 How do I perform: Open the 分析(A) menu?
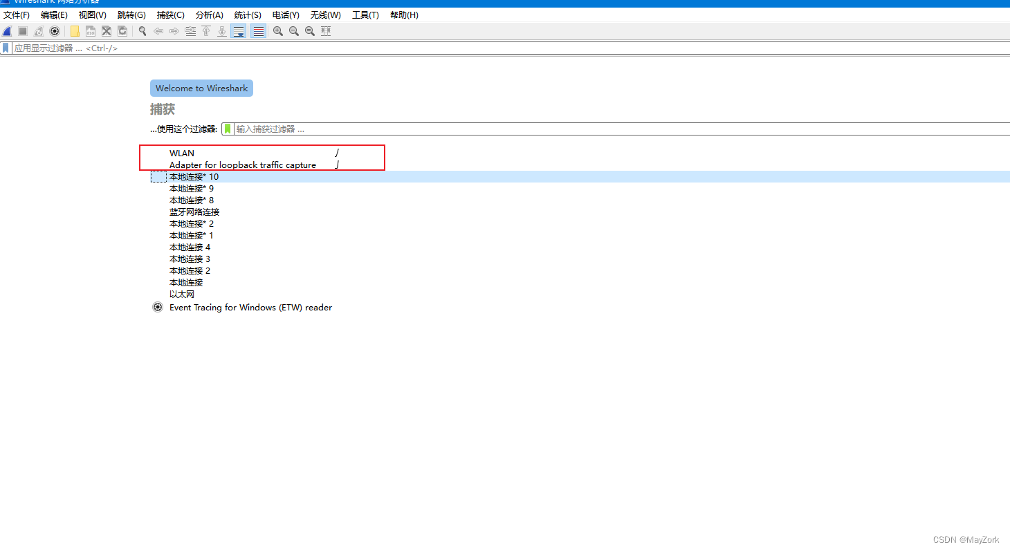tap(210, 15)
